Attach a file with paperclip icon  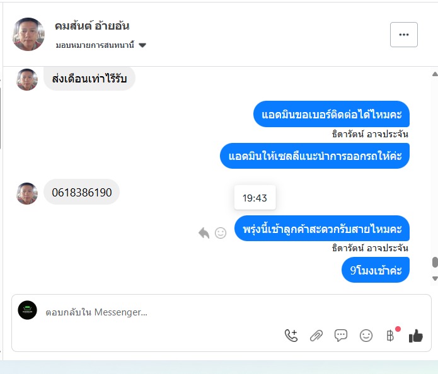[x=316, y=336]
